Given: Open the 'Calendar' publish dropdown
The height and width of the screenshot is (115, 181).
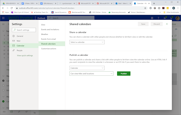Looking at the screenshot, I should 87,68.
